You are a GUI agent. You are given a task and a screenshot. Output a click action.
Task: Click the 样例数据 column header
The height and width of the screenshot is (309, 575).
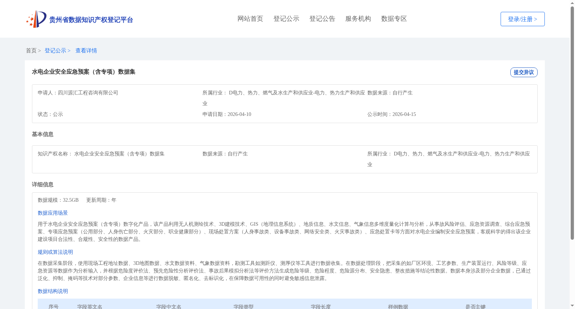coord(398,306)
